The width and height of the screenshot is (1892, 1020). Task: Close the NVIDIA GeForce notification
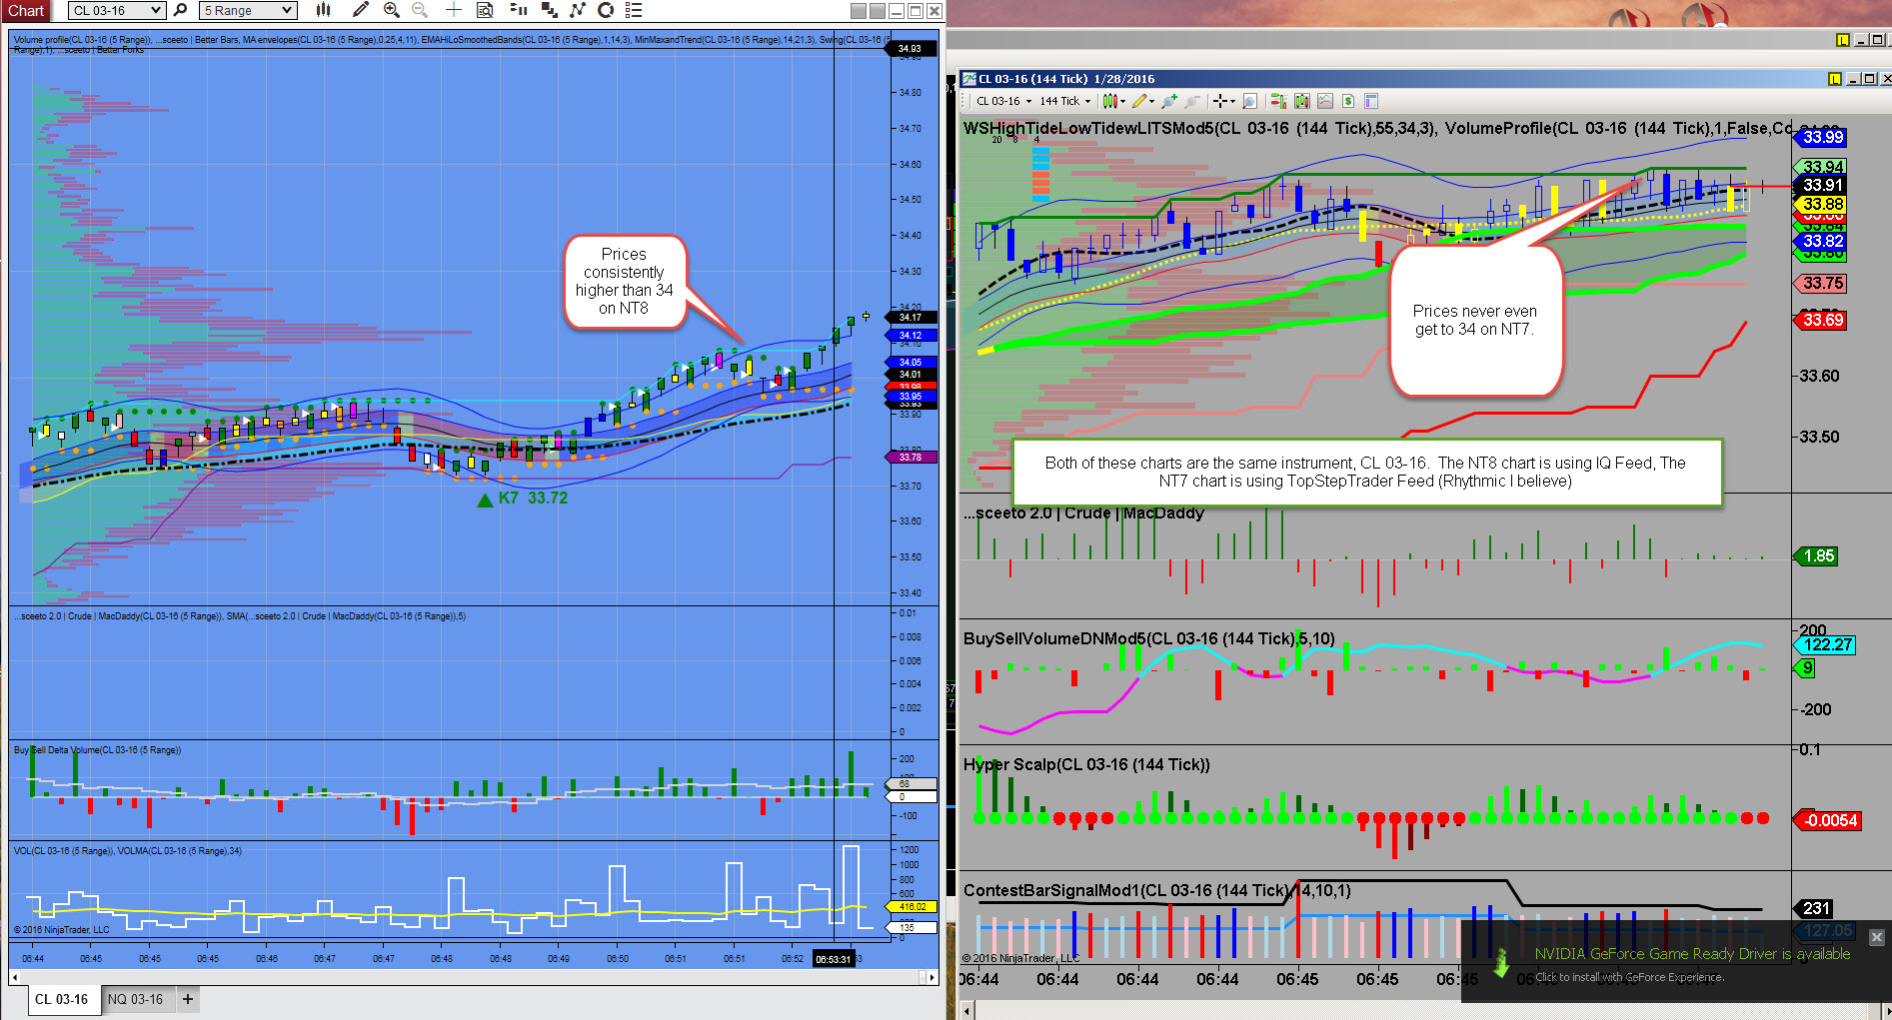tap(1876, 937)
